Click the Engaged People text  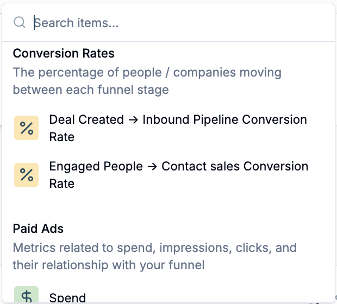tap(96, 167)
